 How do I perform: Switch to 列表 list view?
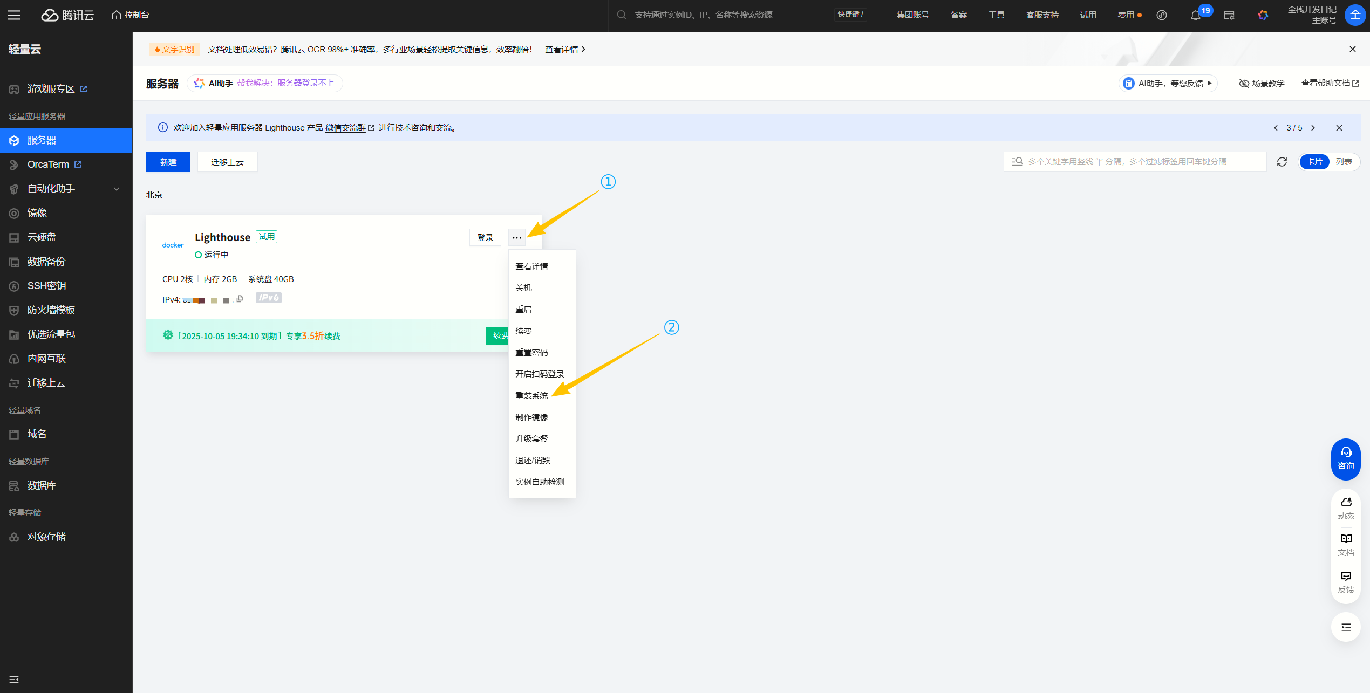coord(1344,162)
